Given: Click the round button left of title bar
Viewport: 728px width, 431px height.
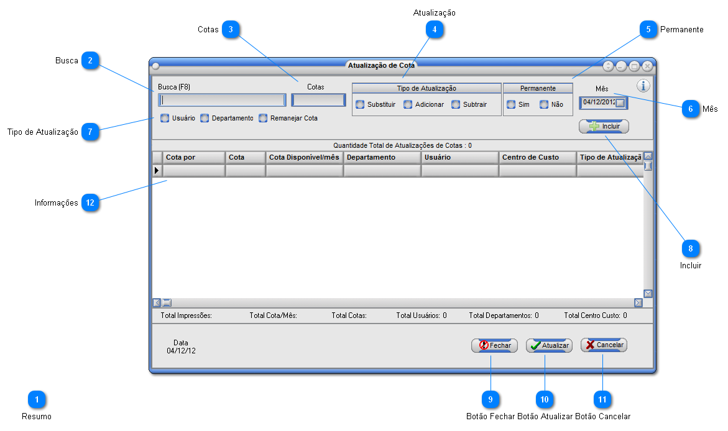Looking at the screenshot, I should point(156,66).
